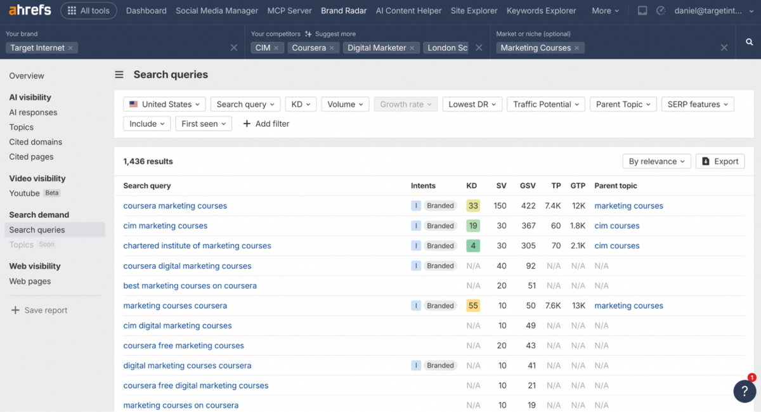Click the Ahrefs logo
This screenshot has height=412, width=761.
tap(30, 10)
